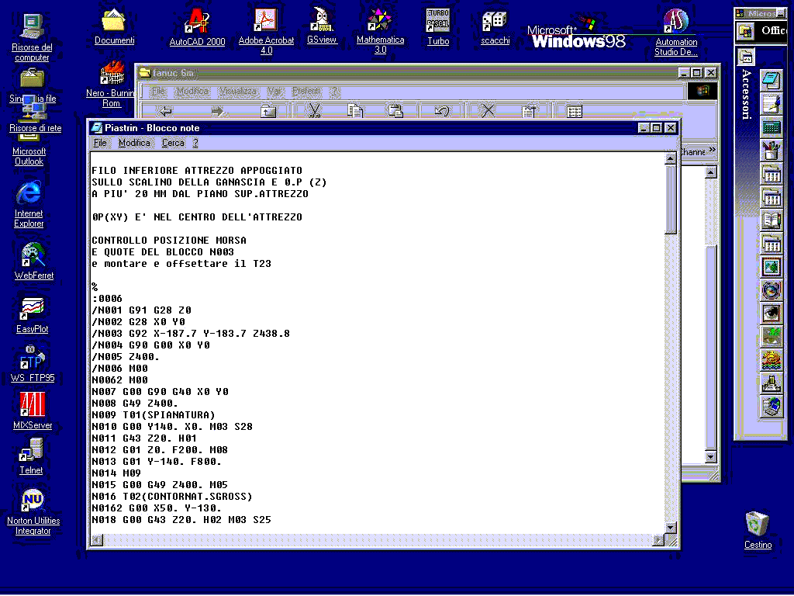Click the Piastrin - Blocco note title bar

pyautogui.click(x=364, y=128)
